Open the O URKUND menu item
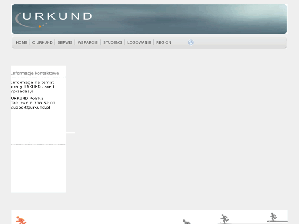Image resolution: width=299 pixels, height=224 pixels. 42,42
